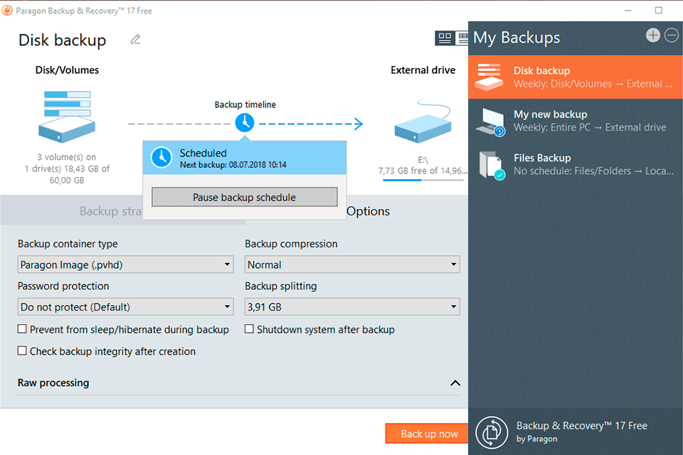Maximize the Paragon window
Image resolution: width=683 pixels, height=455 pixels.
[659, 11]
